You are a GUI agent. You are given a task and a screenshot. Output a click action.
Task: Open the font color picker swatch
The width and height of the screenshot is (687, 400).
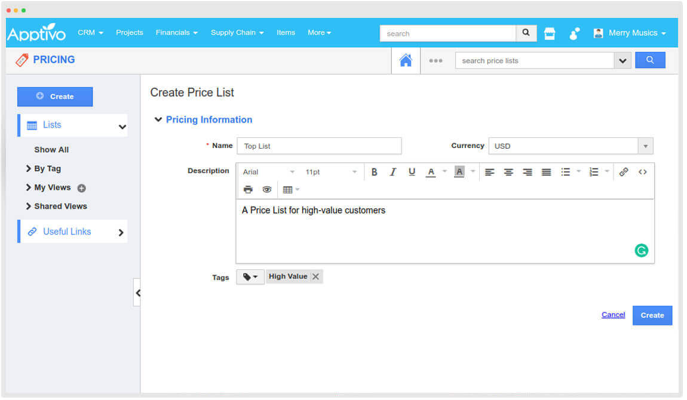[x=431, y=172]
